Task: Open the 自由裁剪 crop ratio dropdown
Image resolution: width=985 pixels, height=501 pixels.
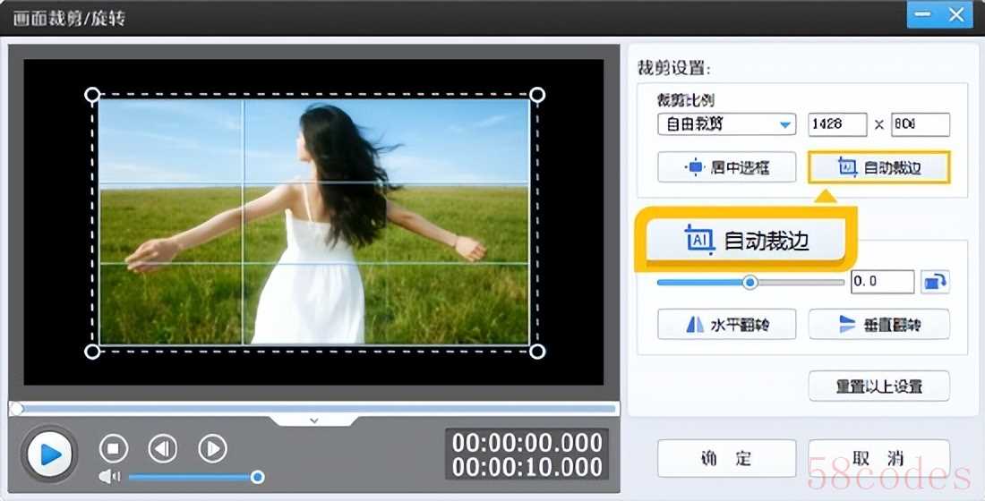Action: point(726,124)
